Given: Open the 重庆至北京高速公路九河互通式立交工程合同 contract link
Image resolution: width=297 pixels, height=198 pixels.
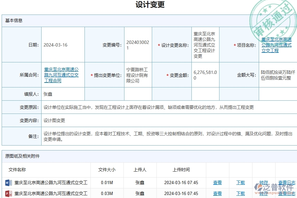Looking at the screenshot, I should tap(61, 75).
